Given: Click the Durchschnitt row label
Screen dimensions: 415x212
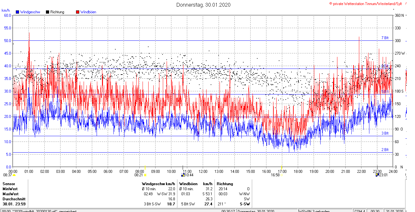Looking at the screenshot, I should tap(14, 199).
